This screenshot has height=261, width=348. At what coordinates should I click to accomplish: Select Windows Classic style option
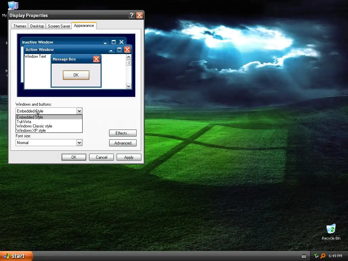point(49,126)
